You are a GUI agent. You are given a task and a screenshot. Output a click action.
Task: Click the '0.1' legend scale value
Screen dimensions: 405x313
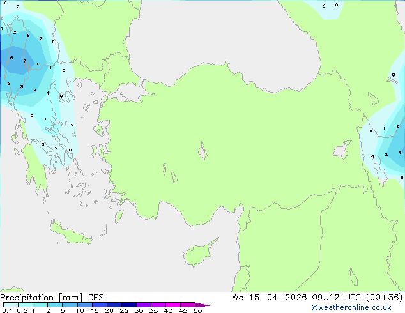pos(7,310)
